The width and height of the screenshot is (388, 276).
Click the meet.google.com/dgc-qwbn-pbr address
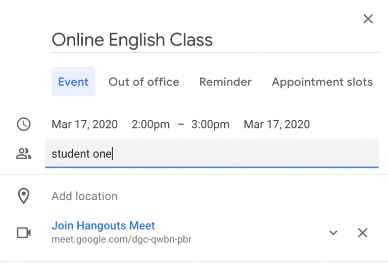(121, 239)
